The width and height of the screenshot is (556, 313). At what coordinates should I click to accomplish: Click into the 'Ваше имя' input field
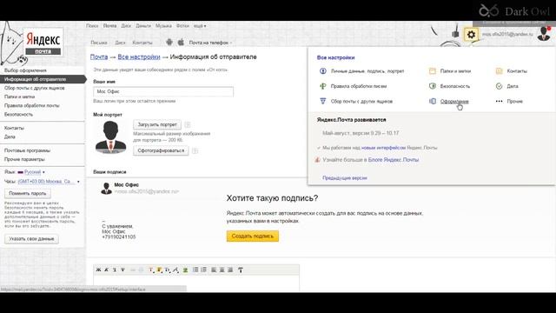pyautogui.click(x=163, y=91)
